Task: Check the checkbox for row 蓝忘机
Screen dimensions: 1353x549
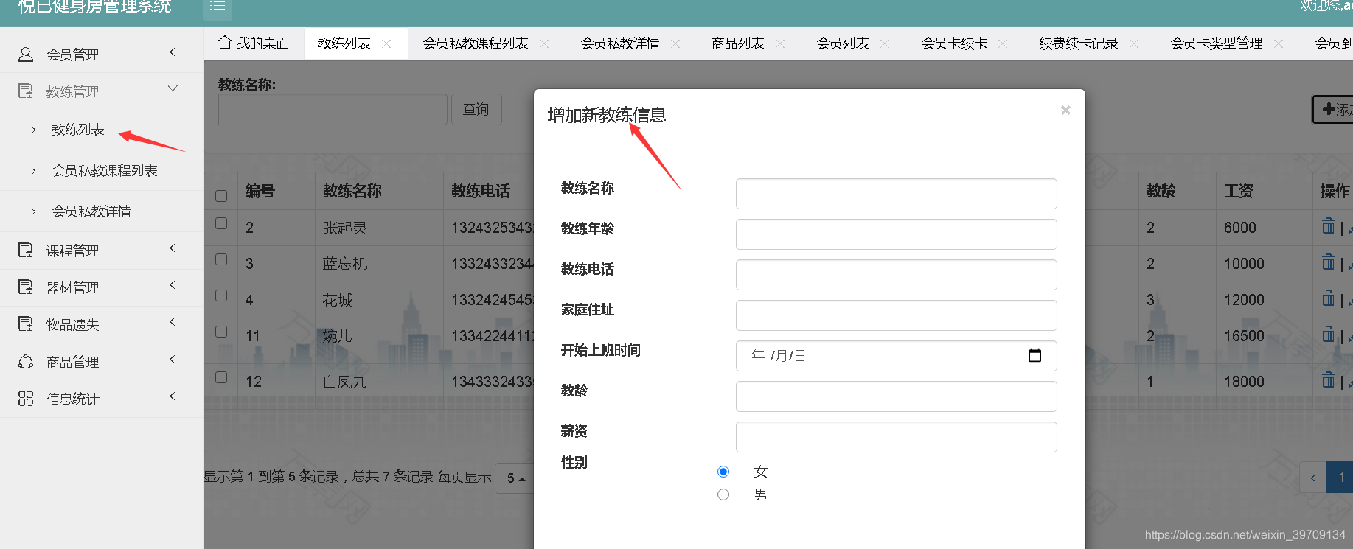Action: click(x=221, y=259)
